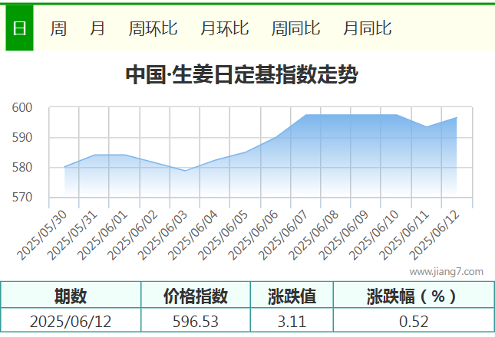Click the x-axis date 2025/06/01

point(103,235)
